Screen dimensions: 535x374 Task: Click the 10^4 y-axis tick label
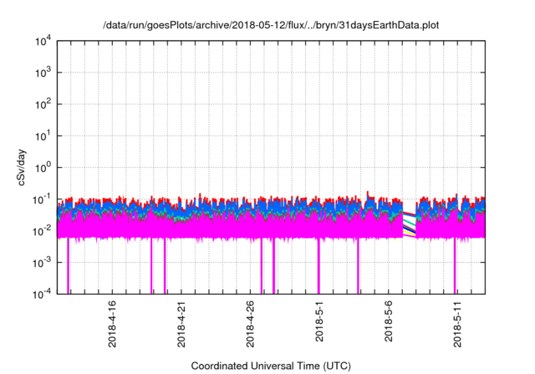coord(41,41)
